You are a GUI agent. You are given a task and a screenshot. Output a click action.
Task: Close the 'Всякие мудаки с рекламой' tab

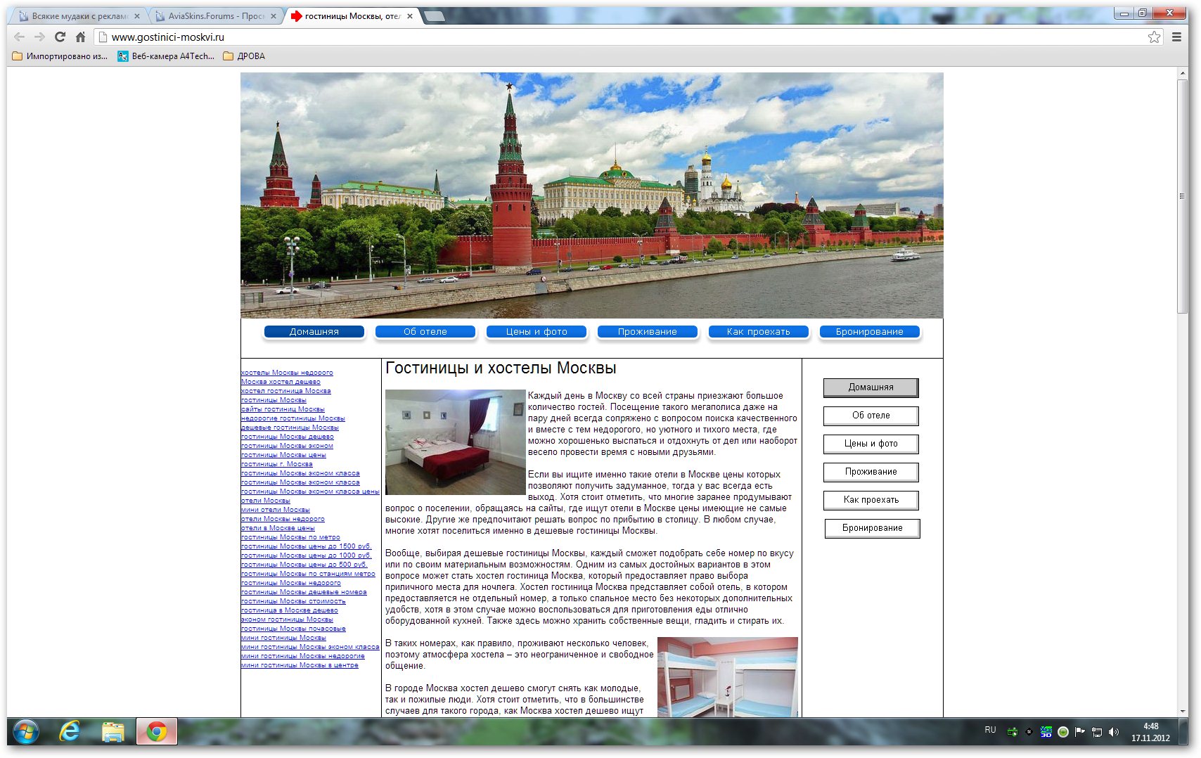pyautogui.click(x=136, y=16)
